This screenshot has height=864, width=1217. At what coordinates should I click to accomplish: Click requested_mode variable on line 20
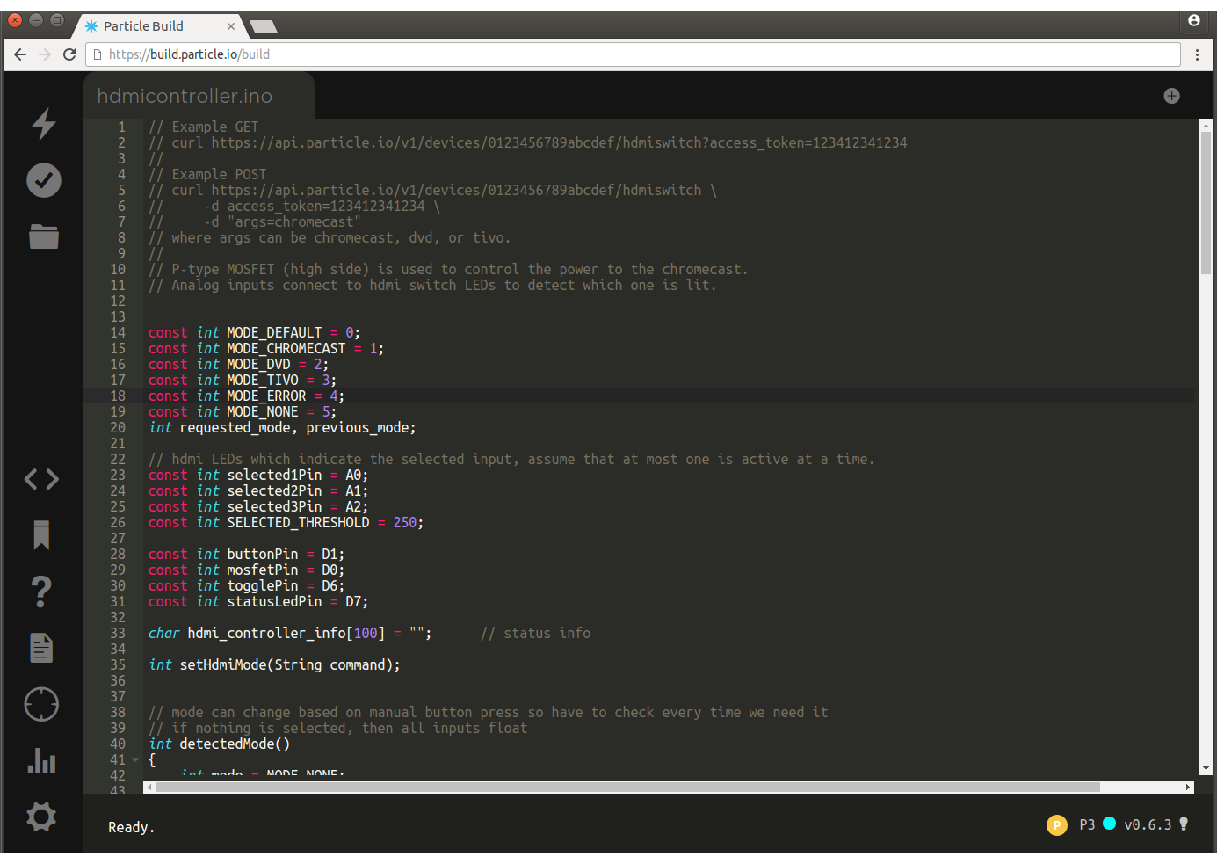pyautogui.click(x=235, y=427)
